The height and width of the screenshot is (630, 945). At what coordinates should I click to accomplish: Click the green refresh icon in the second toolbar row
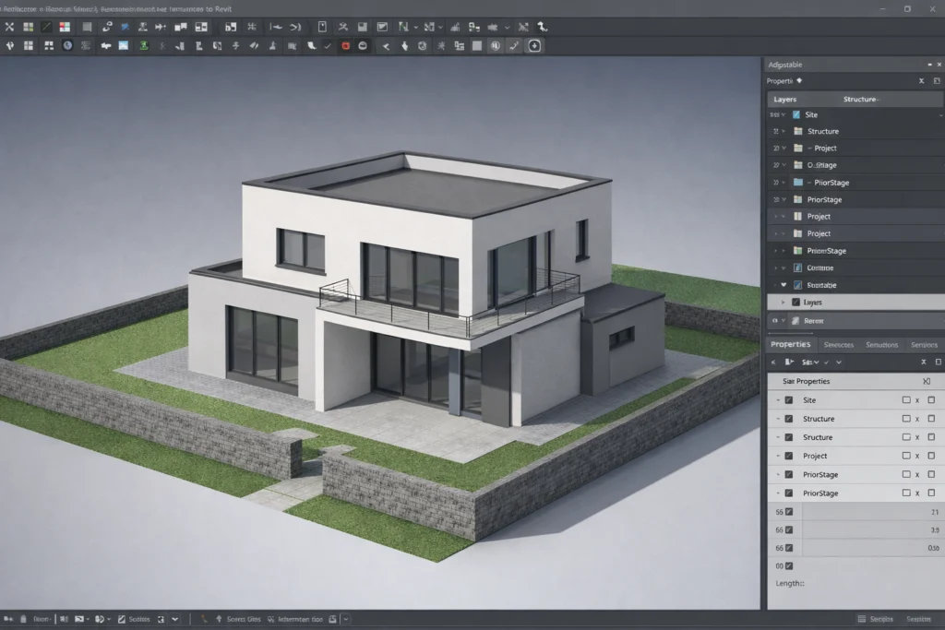143,45
